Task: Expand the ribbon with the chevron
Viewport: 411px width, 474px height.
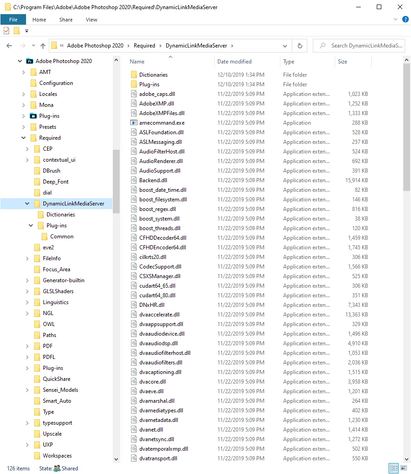Action: (x=395, y=19)
